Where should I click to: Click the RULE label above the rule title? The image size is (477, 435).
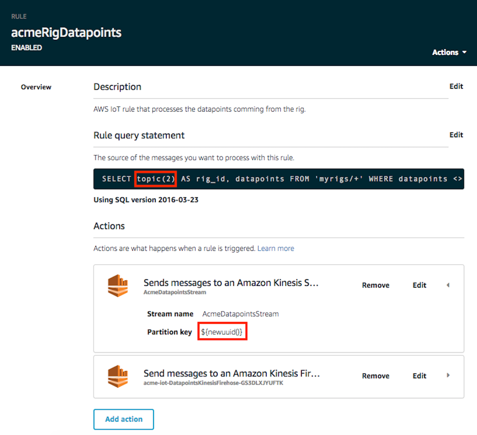point(19,17)
